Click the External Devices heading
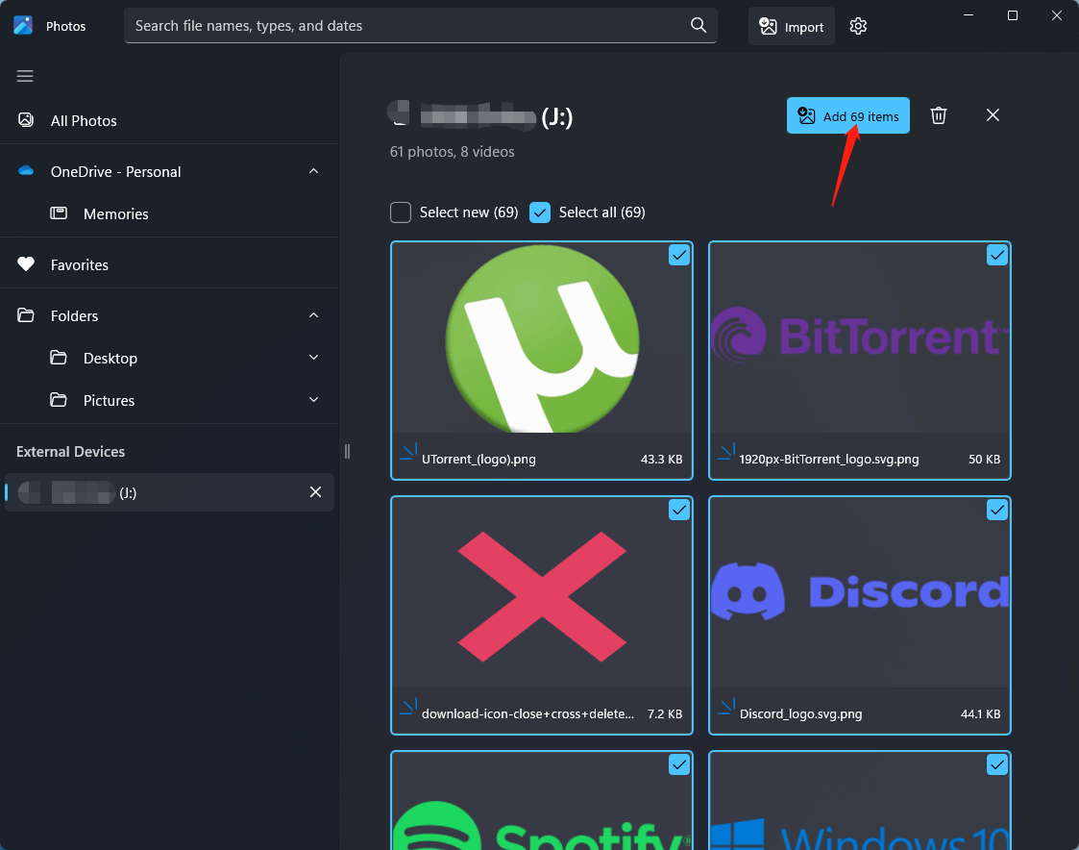This screenshot has width=1079, height=850. 70,452
